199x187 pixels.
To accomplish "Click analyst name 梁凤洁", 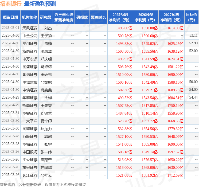I will pyautogui.click(x=46, y=51).
